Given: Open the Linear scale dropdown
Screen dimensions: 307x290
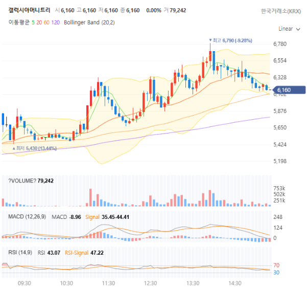Looking at the screenshot, I should pyautogui.click(x=289, y=29).
